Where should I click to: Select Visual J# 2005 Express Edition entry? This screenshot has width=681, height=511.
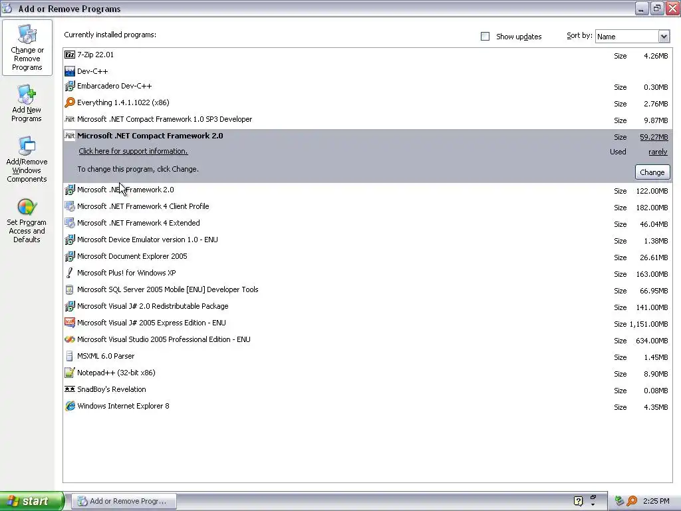click(151, 323)
